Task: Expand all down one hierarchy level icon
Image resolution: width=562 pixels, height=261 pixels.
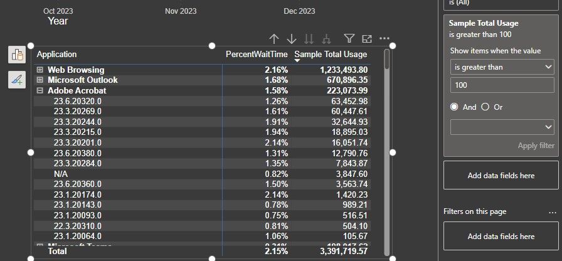Action: 326,39
